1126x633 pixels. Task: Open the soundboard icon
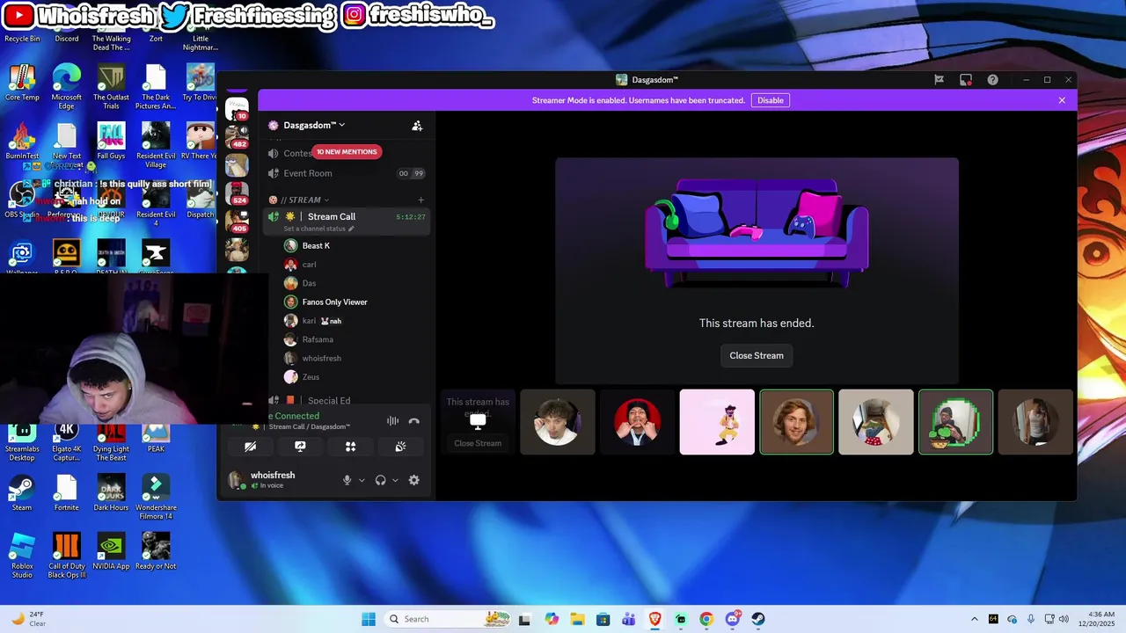pos(400,447)
